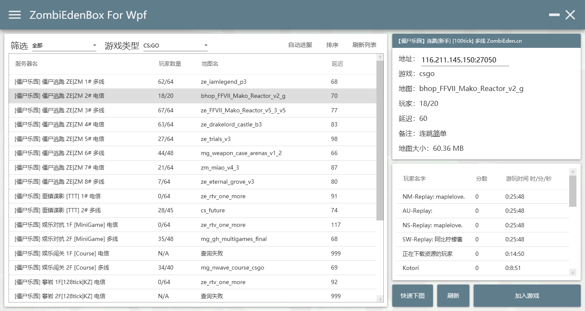Open the hamburger menu
585x311 pixels.
(x=15, y=15)
